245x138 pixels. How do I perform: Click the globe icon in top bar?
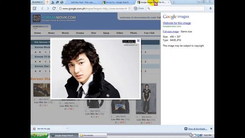pos(62,2)
